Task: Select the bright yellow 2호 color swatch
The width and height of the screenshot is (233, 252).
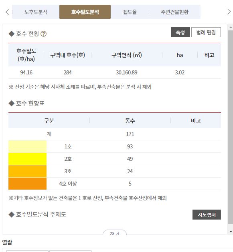Action: click(27, 159)
